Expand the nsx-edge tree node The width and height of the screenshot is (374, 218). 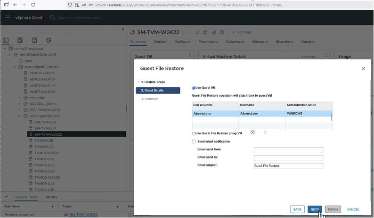[20, 98]
